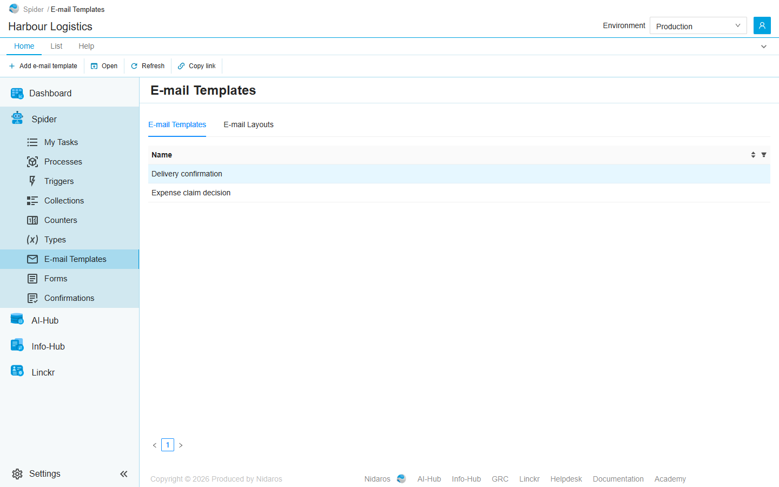779x487 pixels.
Task: Select the Expense claim decision row
Action: click(459, 193)
